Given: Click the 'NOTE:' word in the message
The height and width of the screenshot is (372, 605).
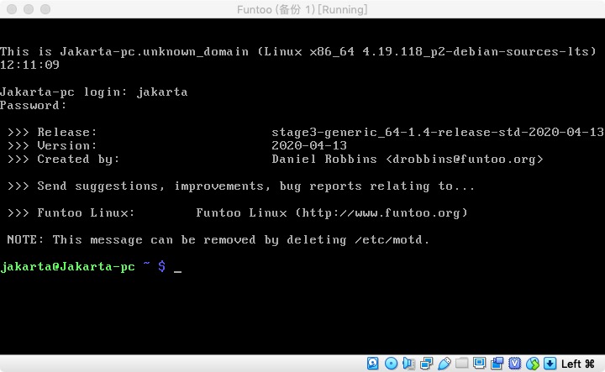Looking at the screenshot, I should pyautogui.click(x=25, y=240).
